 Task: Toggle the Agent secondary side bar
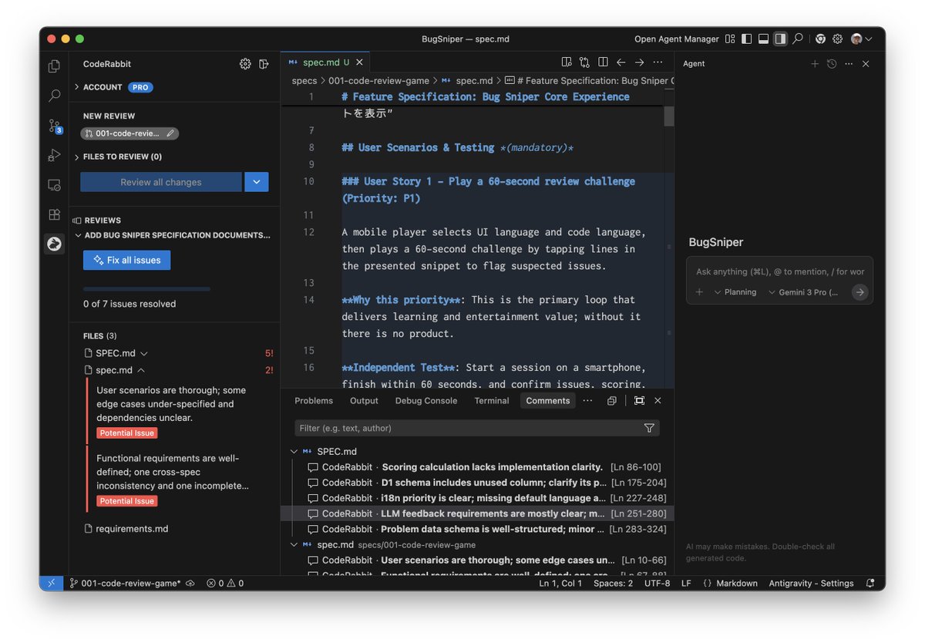click(x=780, y=39)
